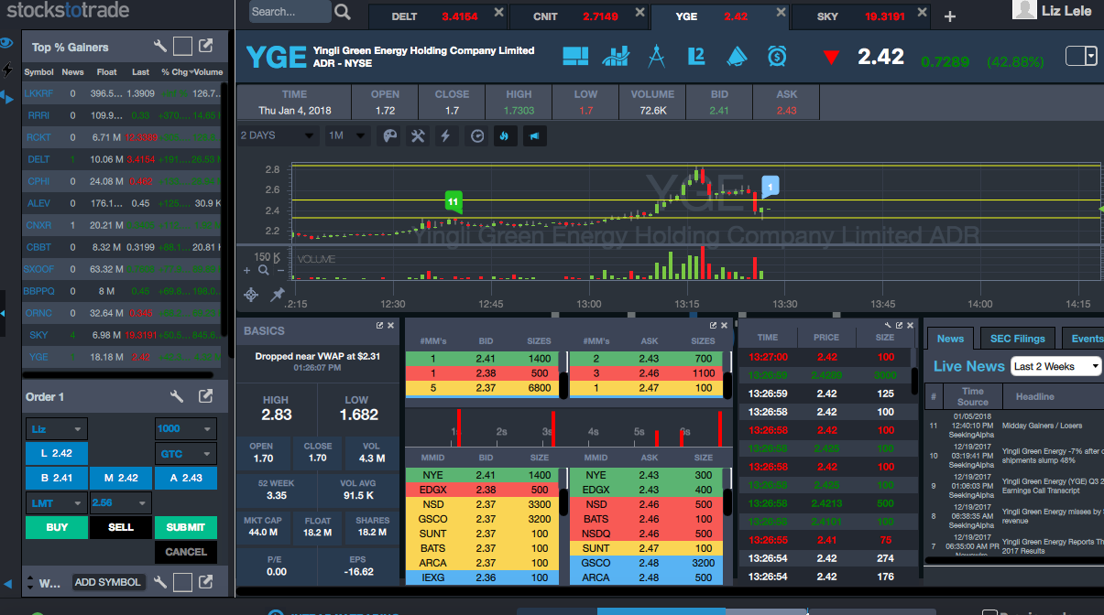Open the 2.56 price dropdown
Viewport: 1104px width, 615px height.
click(x=120, y=503)
